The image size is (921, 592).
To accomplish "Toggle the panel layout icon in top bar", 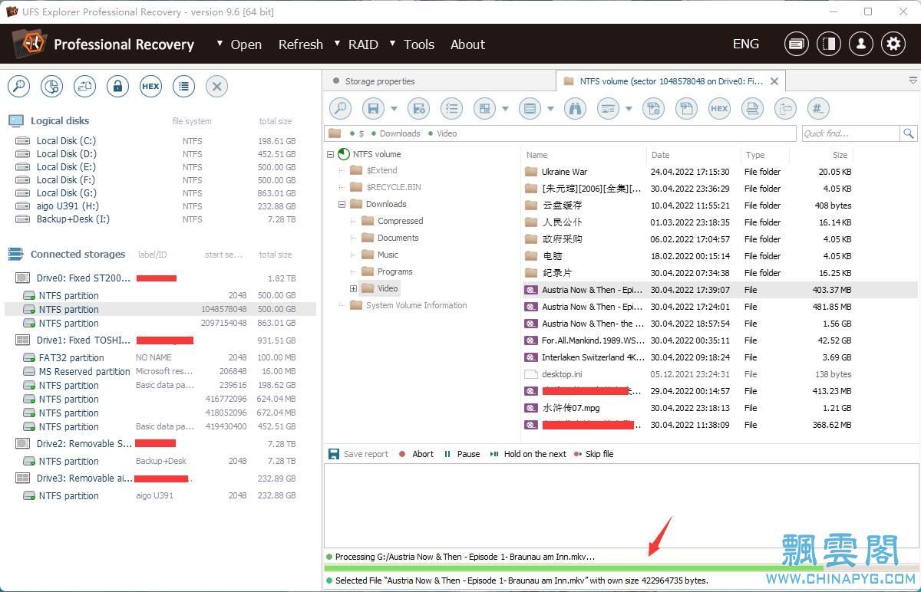I will [x=829, y=44].
